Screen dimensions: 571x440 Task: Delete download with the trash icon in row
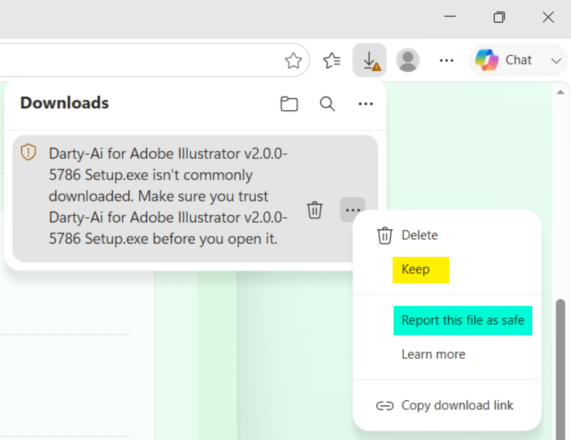point(315,210)
